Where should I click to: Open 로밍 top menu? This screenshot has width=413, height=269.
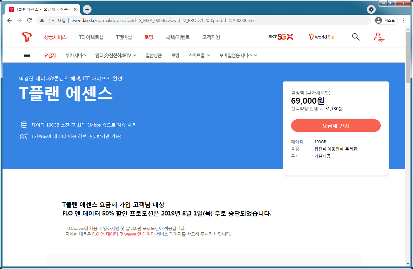pos(149,37)
